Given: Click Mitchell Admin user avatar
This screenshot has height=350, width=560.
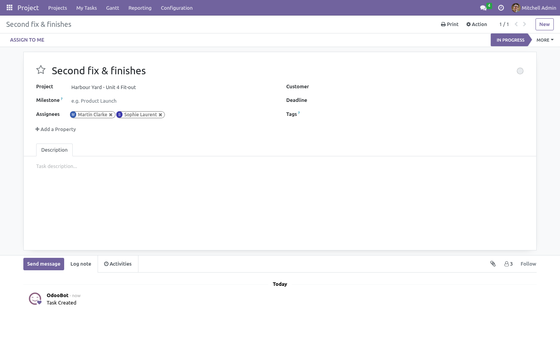Looking at the screenshot, I should [x=516, y=8].
